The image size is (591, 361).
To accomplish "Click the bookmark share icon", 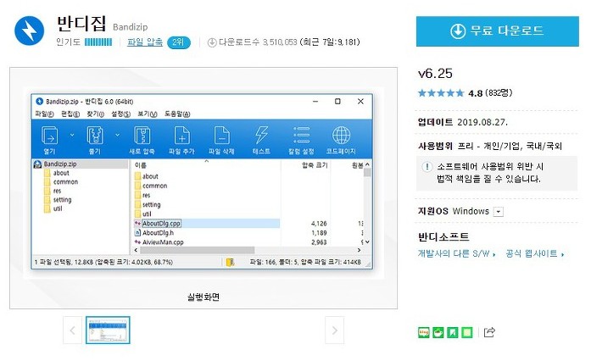I will [x=452, y=332].
